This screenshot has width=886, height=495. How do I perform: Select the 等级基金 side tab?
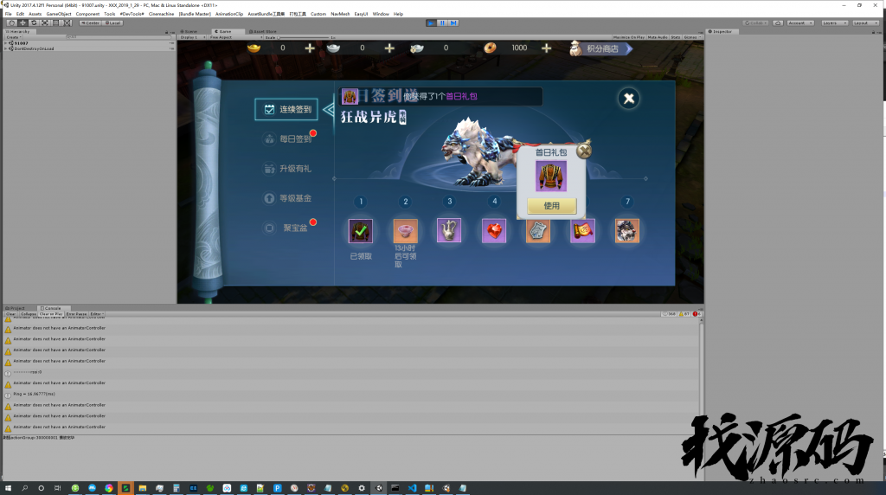click(x=287, y=198)
